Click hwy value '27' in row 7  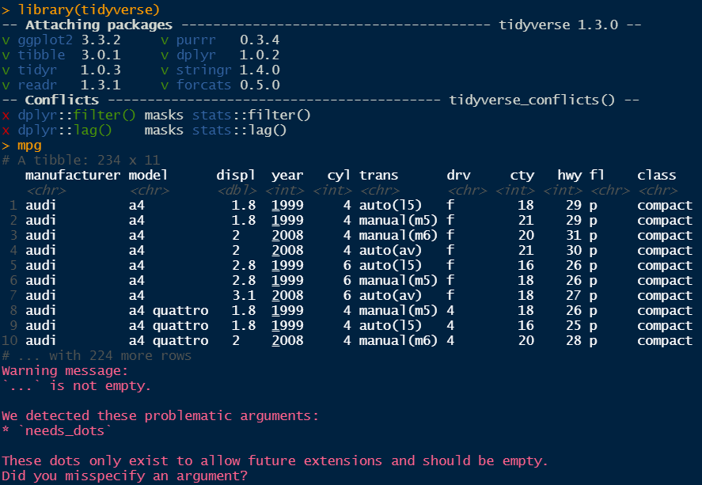tap(574, 295)
